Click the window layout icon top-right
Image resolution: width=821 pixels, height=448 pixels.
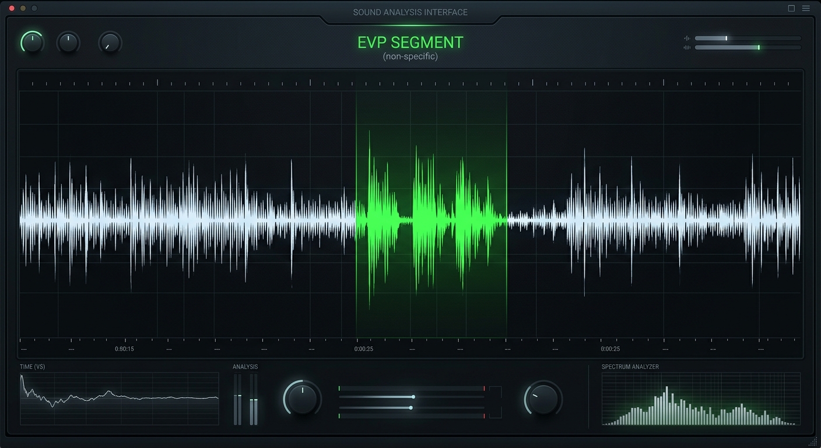(x=791, y=8)
